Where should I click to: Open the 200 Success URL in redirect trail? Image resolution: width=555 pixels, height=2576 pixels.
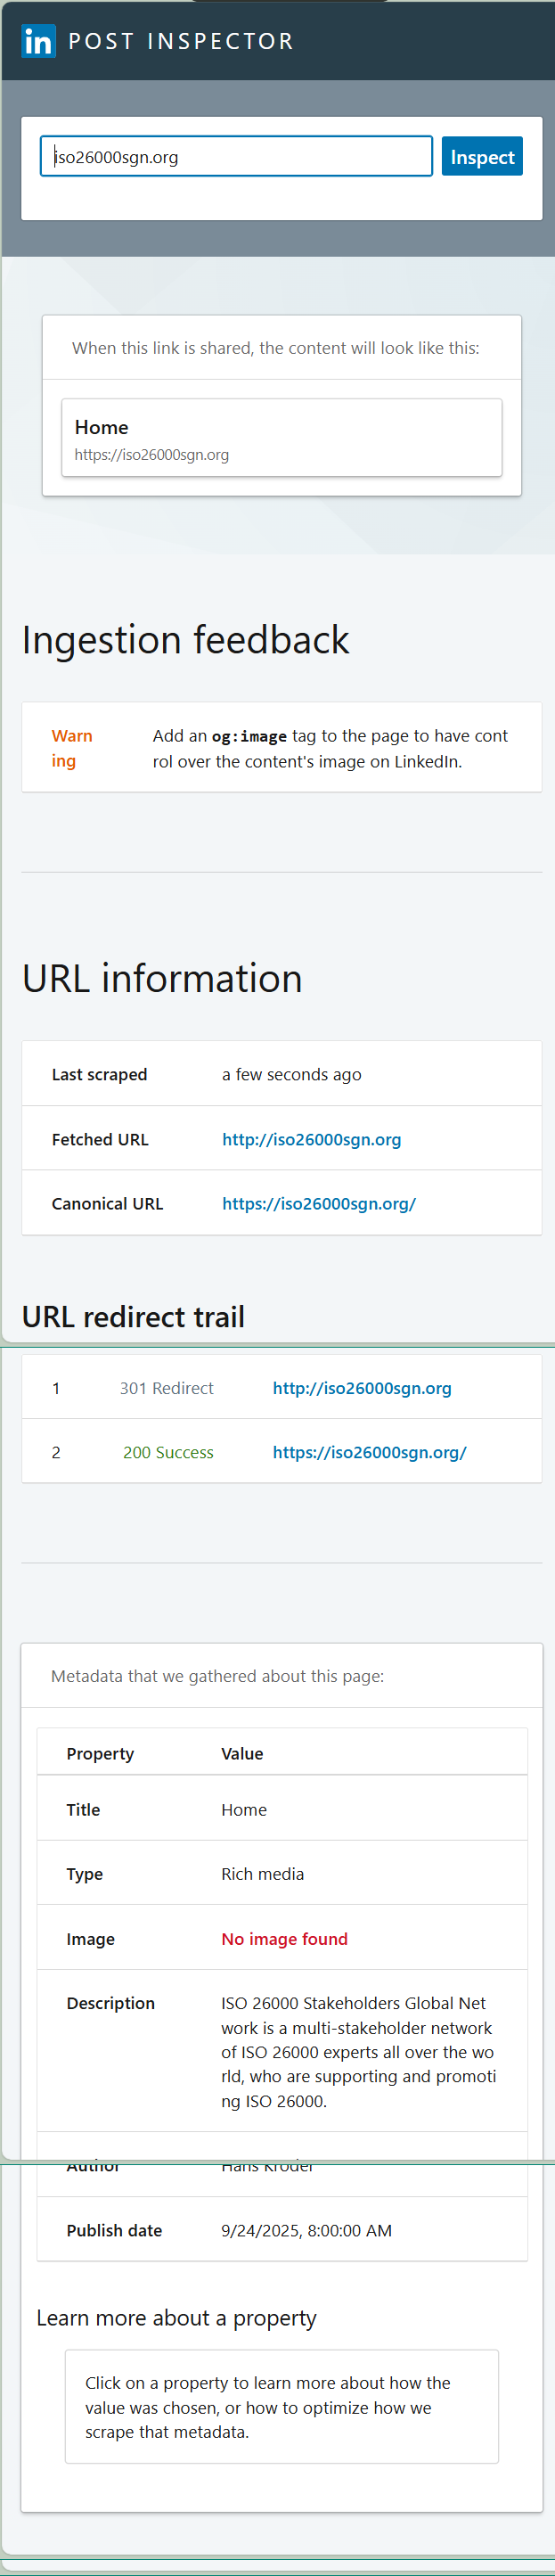369,1452
